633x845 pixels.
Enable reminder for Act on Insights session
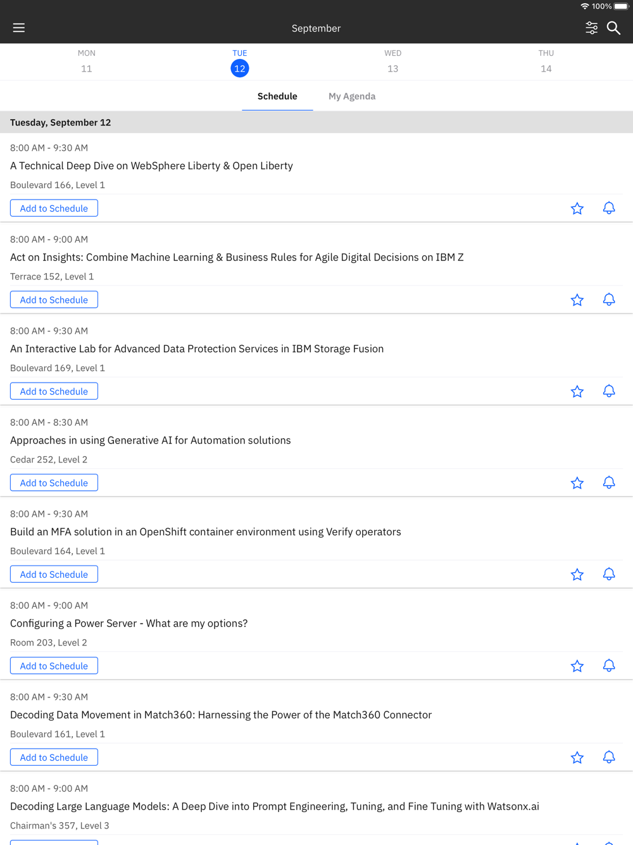[x=609, y=300]
